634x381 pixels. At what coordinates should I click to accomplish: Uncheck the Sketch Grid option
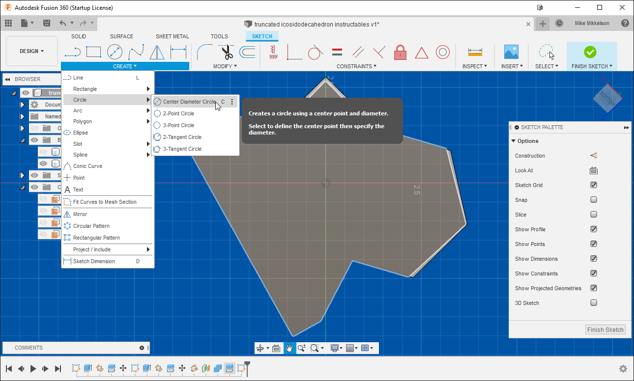[x=594, y=185]
